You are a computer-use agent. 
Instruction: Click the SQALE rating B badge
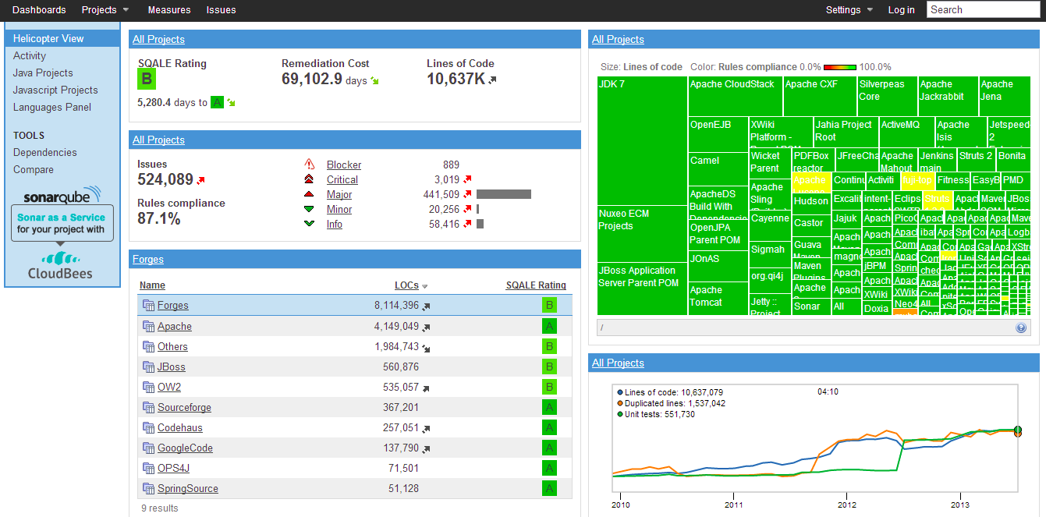[x=146, y=79]
